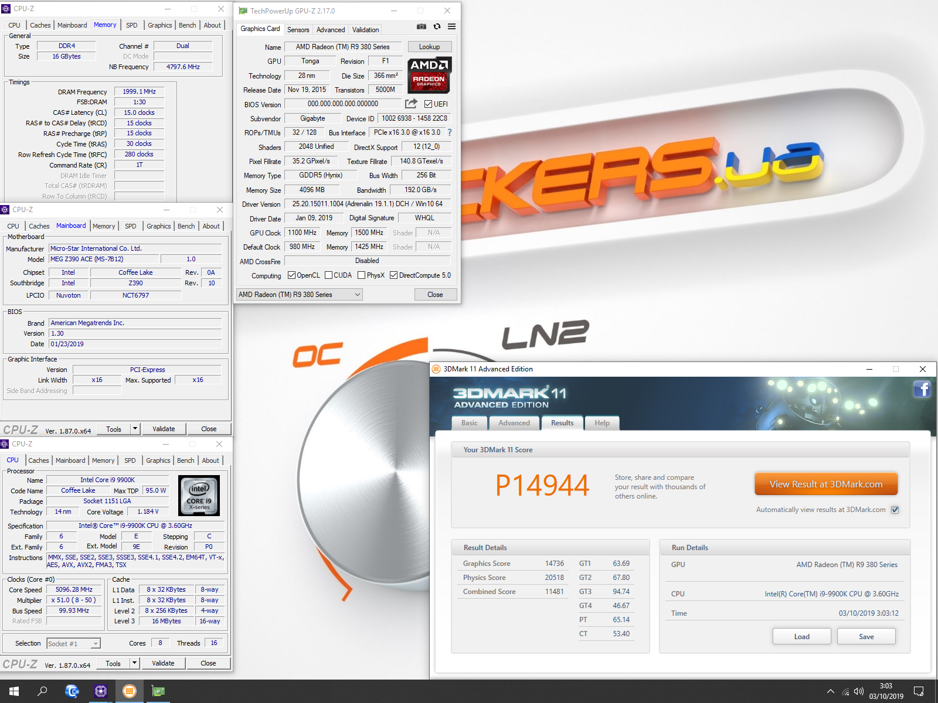Screen dimensions: 938x703
Task: Open Tools dropdown arrow in bottom CPU-Z window
Action: click(134, 663)
